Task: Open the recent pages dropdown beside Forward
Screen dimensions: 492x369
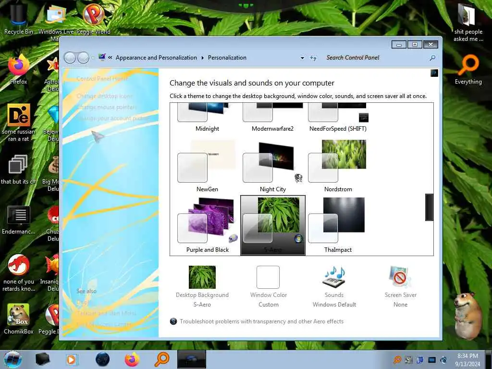Action: click(93, 58)
